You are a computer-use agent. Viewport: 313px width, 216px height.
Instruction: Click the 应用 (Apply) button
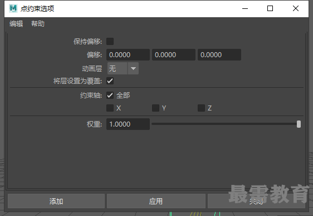[156, 201]
